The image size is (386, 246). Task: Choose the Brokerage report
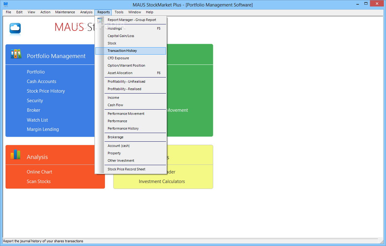[x=131, y=137]
